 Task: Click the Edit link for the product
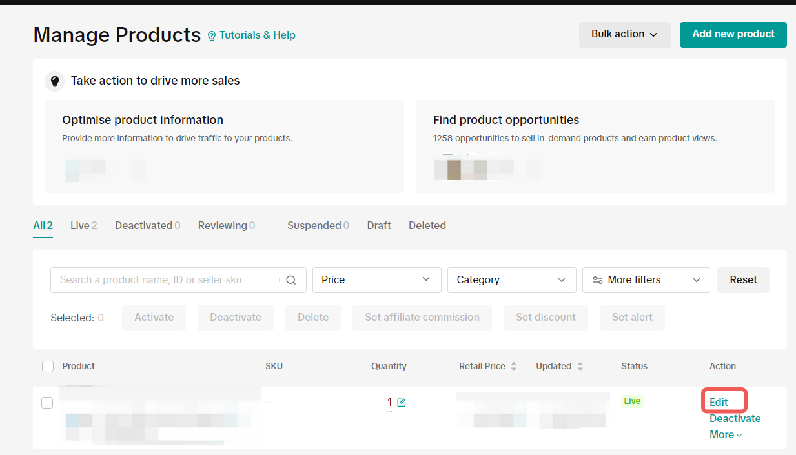coord(719,402)
